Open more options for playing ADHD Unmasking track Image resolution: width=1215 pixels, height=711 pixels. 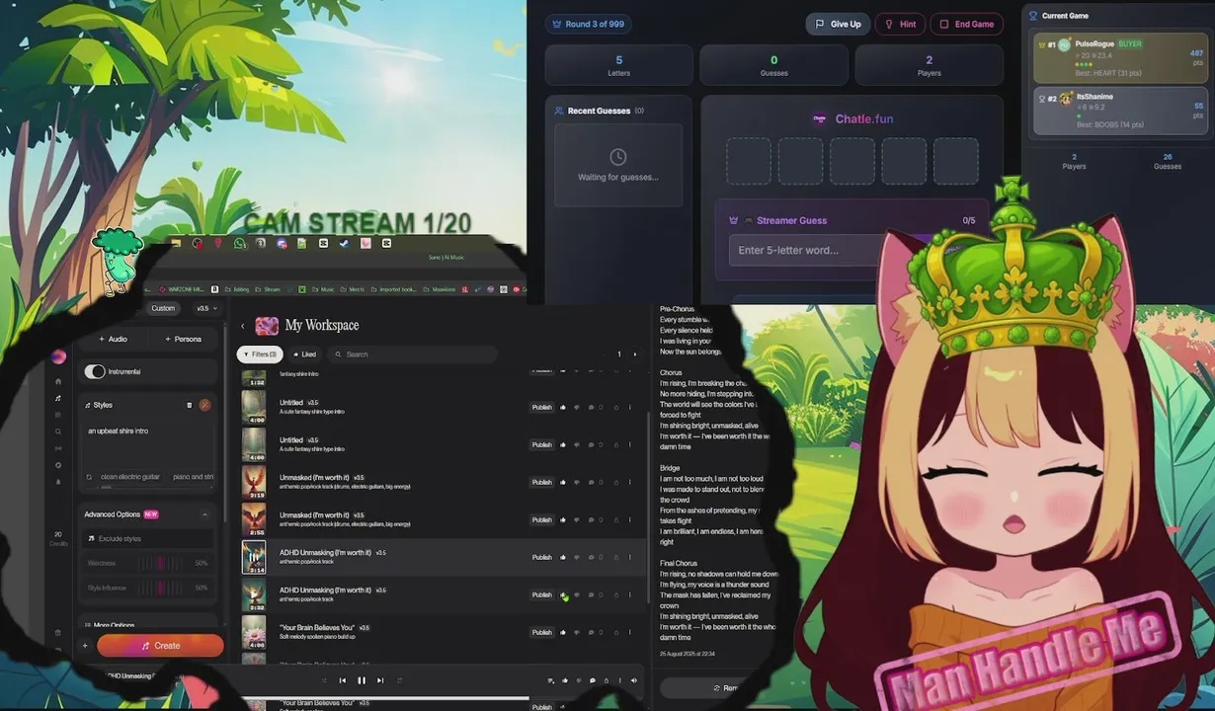click(630, 557)
